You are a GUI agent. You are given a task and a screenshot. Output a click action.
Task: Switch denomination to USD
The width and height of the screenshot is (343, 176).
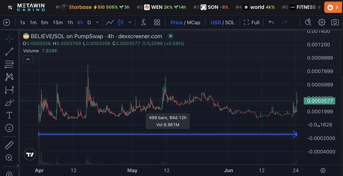pyautogui.click(x=216, y=22)
